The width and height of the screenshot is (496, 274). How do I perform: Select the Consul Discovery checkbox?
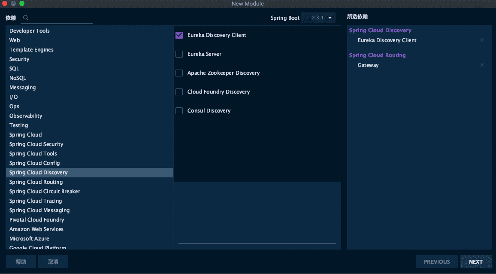click(x=179, y=111)
